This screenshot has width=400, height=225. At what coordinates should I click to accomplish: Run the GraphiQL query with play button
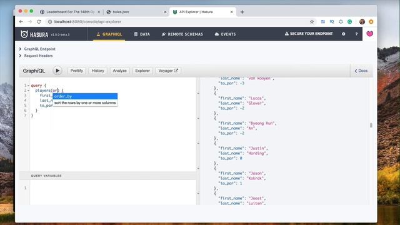[57, 71]
